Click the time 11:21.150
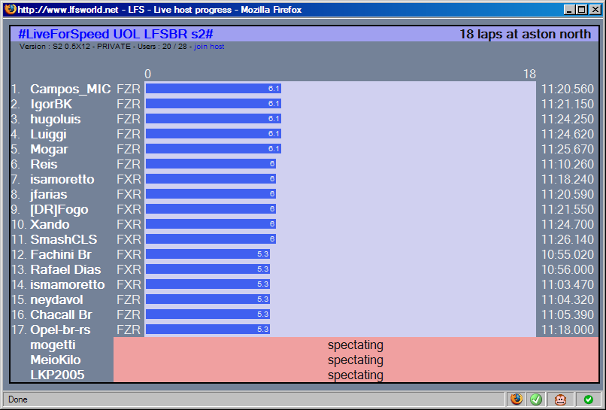This screenshot has width=606, height=410. point(567,104)
